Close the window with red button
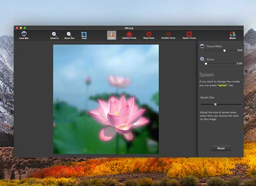 [17, 28]
